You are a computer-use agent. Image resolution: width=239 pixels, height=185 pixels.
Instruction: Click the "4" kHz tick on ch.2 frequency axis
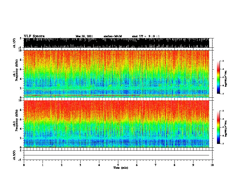(21, 129)
